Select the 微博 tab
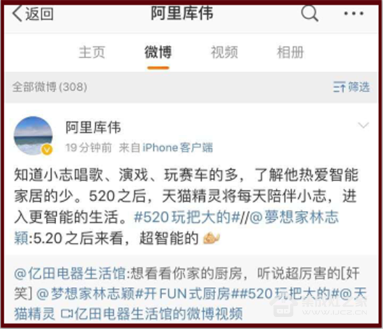Screen dimensions: 383x329 point(158,52)
